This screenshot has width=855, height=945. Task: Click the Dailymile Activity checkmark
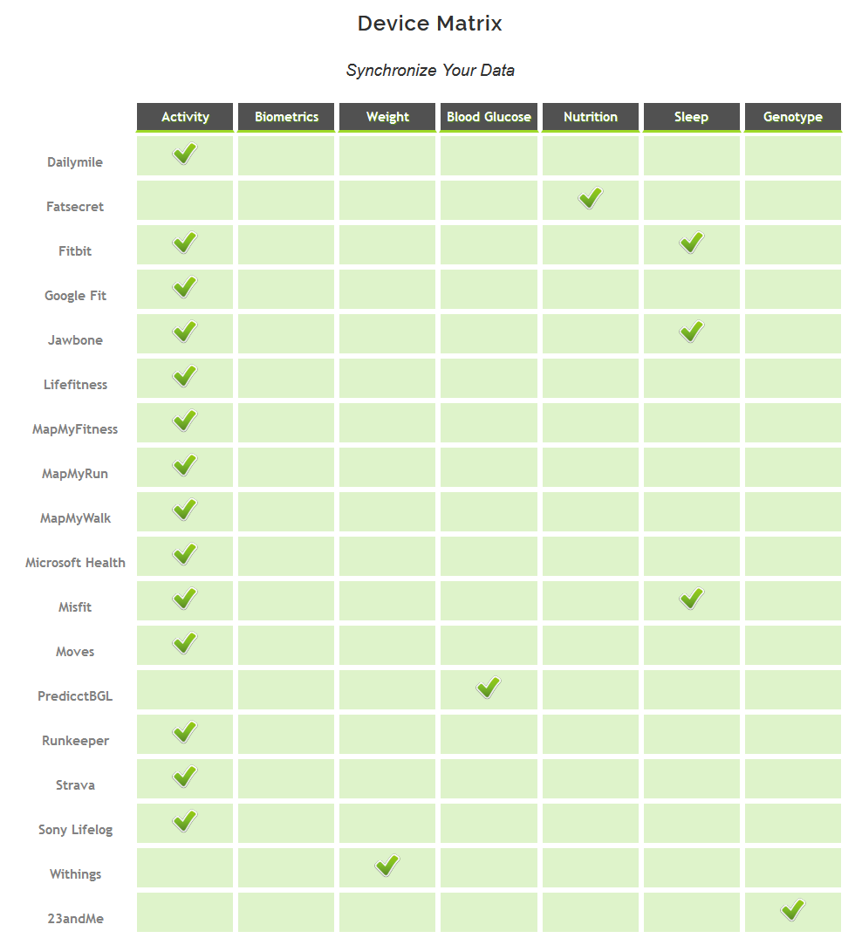185,154
